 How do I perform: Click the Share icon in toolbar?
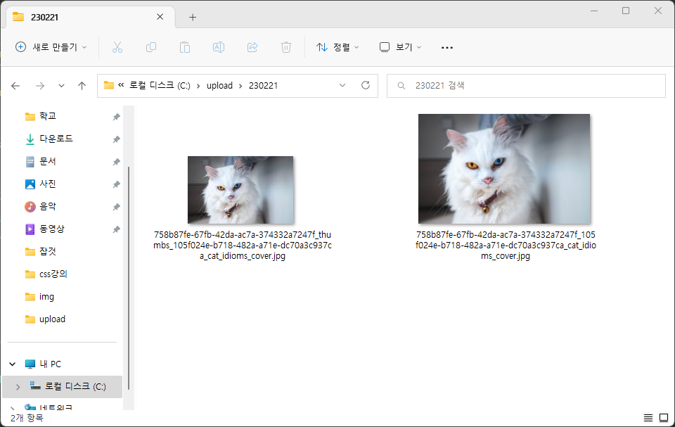point(252,47)
